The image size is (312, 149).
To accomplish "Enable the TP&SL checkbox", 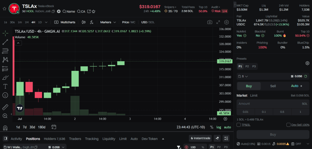I will 239,125.
